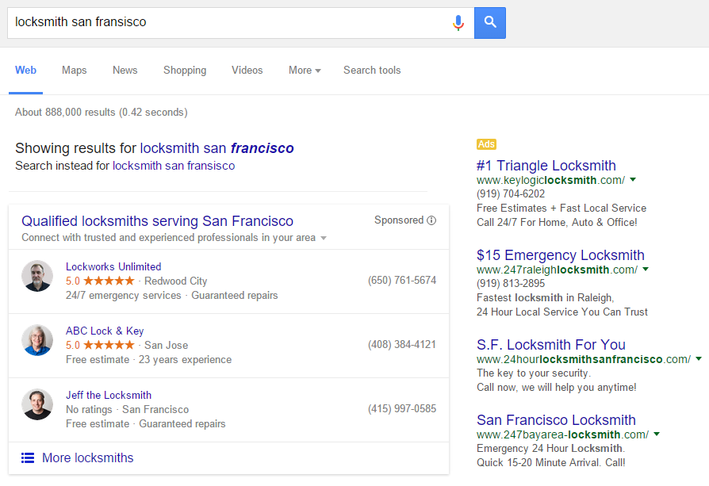Click the voice search microphone icon
The image size is (709, 486).
tap(458, 23)
